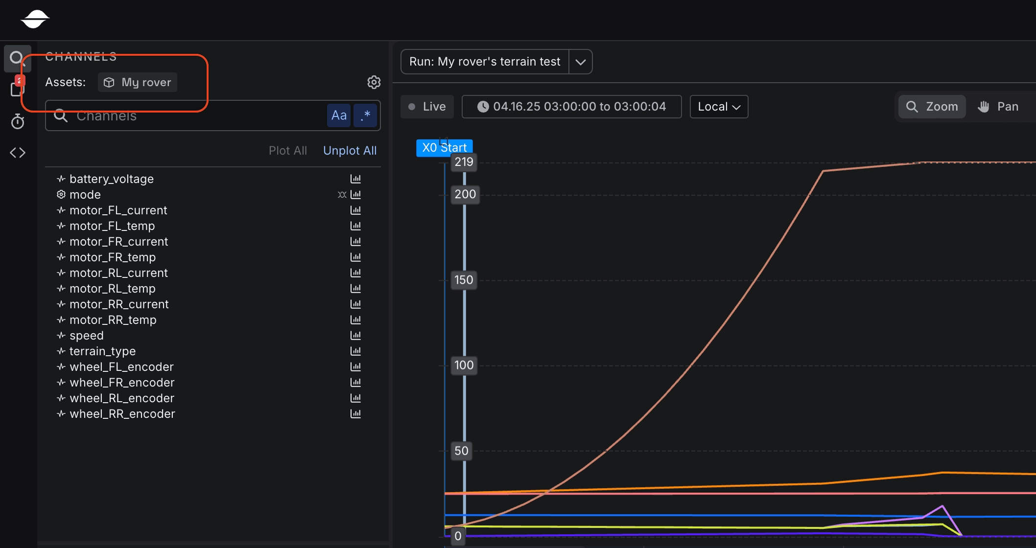Select battery_voltage channel row
Screen dimensions: 1036x548
coord(213,179)
